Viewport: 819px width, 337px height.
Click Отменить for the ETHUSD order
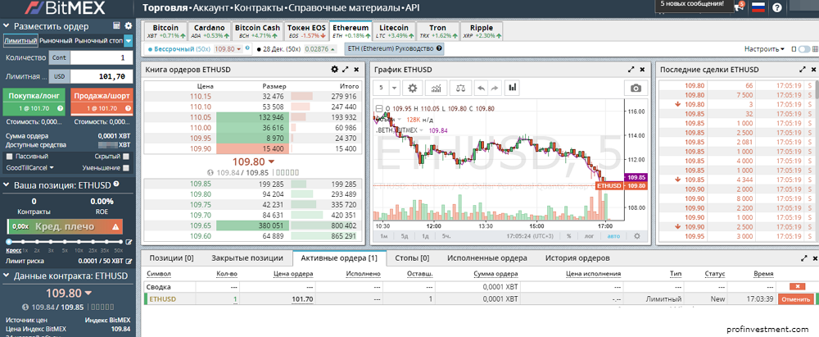pos(796,299)
